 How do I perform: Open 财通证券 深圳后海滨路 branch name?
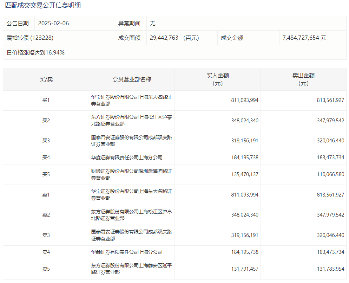click(131, 175)
